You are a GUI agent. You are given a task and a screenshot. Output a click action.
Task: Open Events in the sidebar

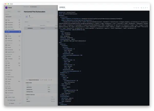tap(13, 82)
